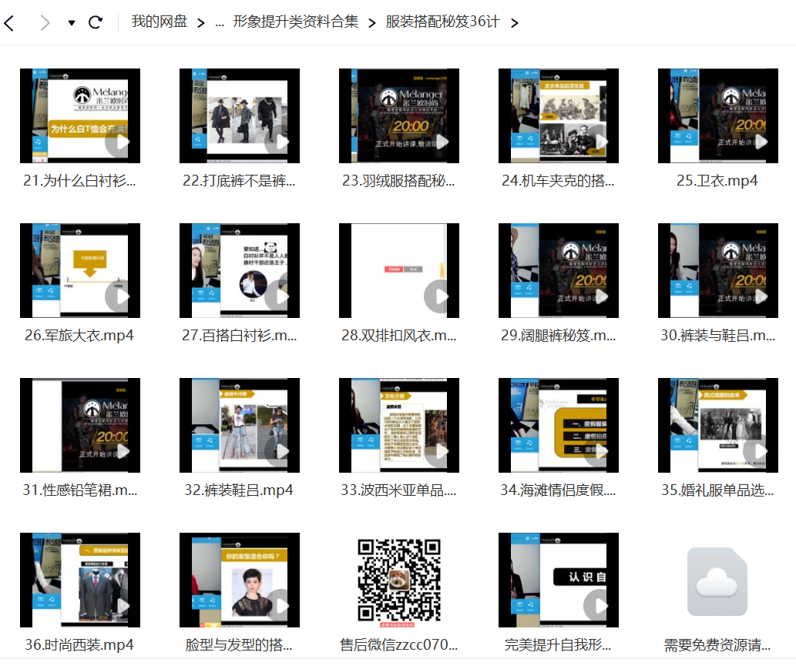Select file name 28.双排扣风衣.m...

coord(399,335)
